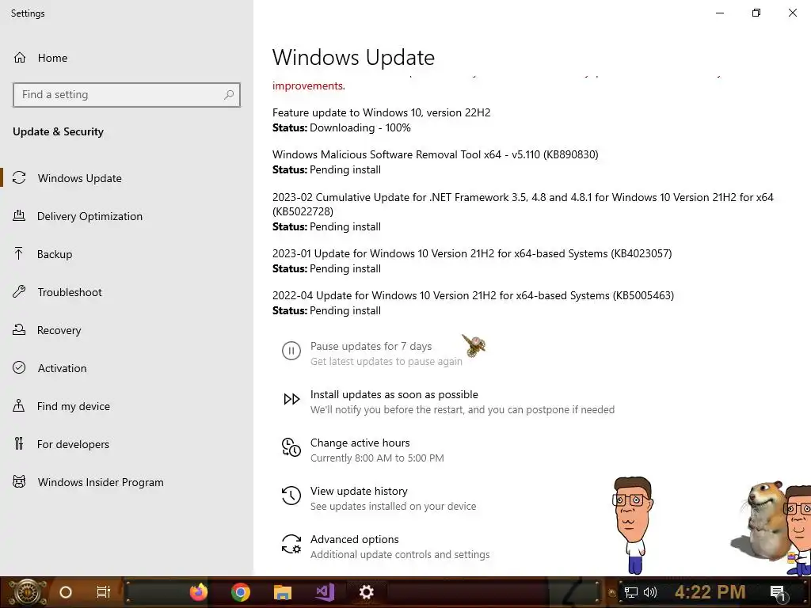Click the update history clock icon
Image resolution: width=811 pixels, height=608 pixels.
291,496
